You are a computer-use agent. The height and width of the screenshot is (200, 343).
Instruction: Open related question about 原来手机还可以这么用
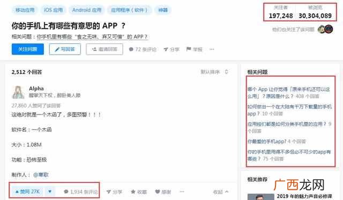coord(289,93)
